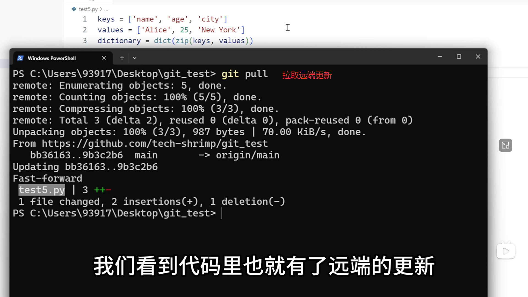This screenshot has width=528, height=297.
Task: Close the terminal window
Action: pyautogui.click(x=478, y=56)
